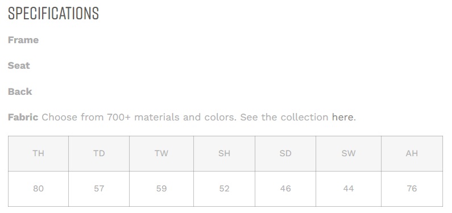This screenshot has width=452, height=213.
Task: Click the Back specification label
Action: 20,91
